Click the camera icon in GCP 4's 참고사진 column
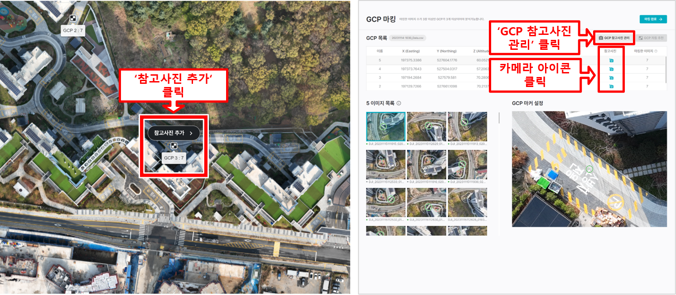The width and height of the screenshot is (676, 295). [611, 69]
